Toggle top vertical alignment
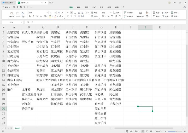Image resolution: width=188 pixels, height=133 pixels. [68, 13]
